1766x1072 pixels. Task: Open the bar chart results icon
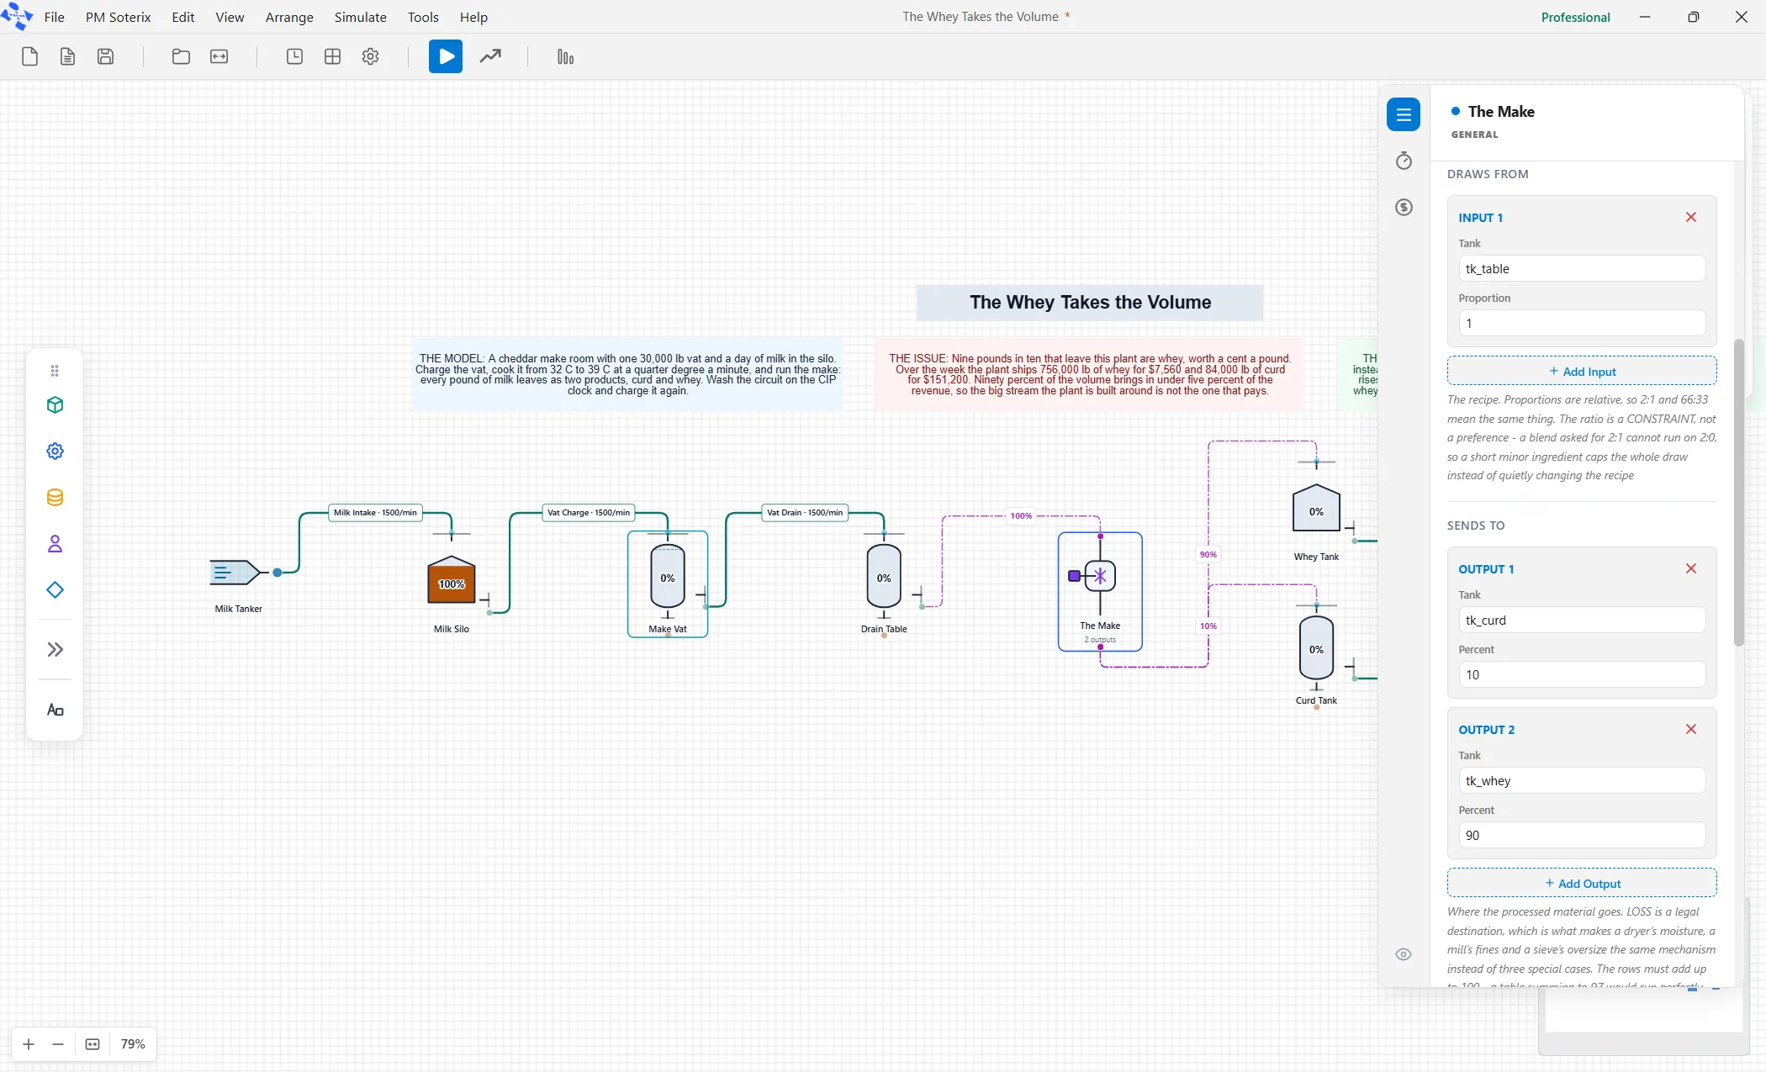(x=565, y=56)
